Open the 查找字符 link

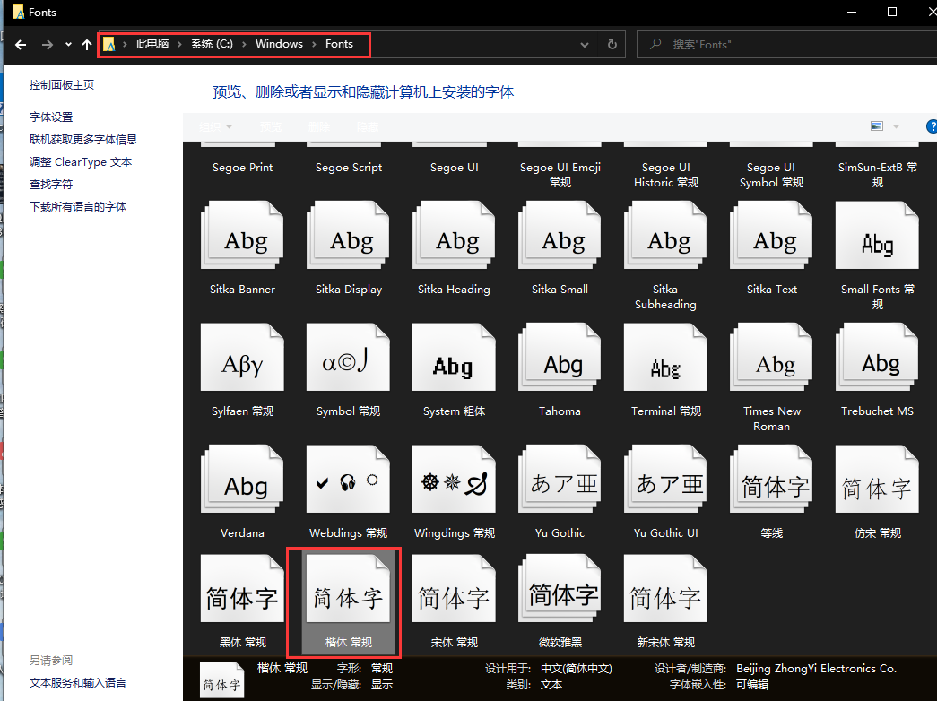(x=51, y=184)
